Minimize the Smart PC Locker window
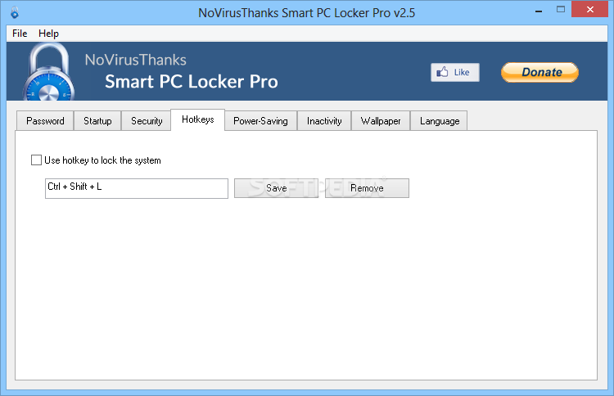614x396 pixels. point(539,11)
